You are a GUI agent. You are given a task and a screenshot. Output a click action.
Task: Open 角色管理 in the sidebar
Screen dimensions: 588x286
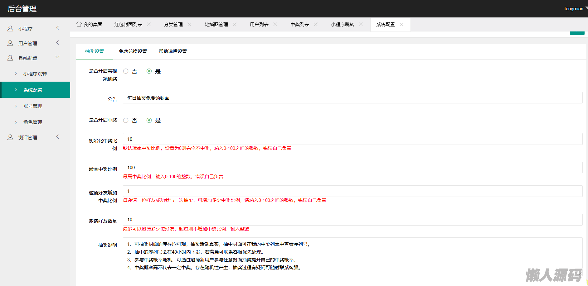pyautogui.click(x=33, y=122)
